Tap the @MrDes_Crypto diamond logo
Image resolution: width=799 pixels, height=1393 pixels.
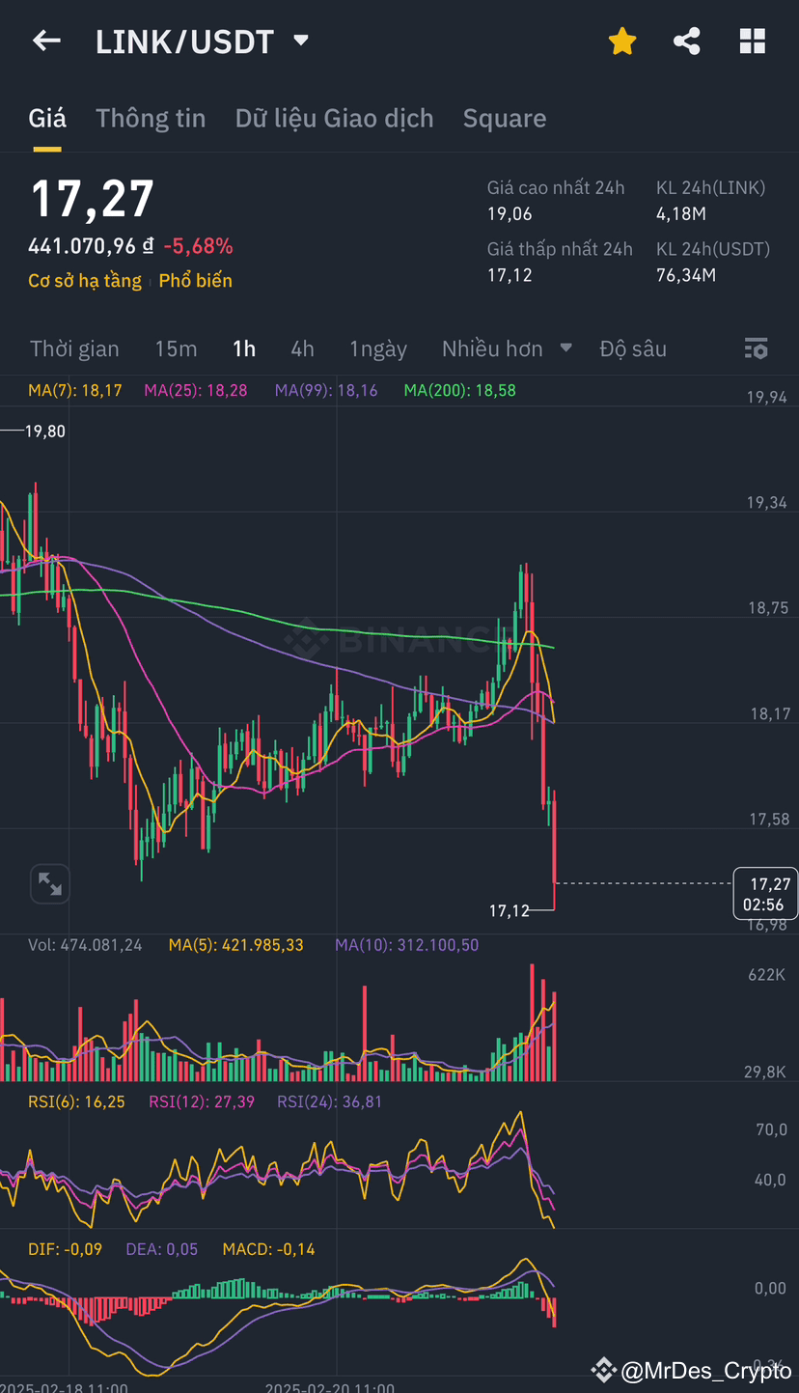point(603,1369)
